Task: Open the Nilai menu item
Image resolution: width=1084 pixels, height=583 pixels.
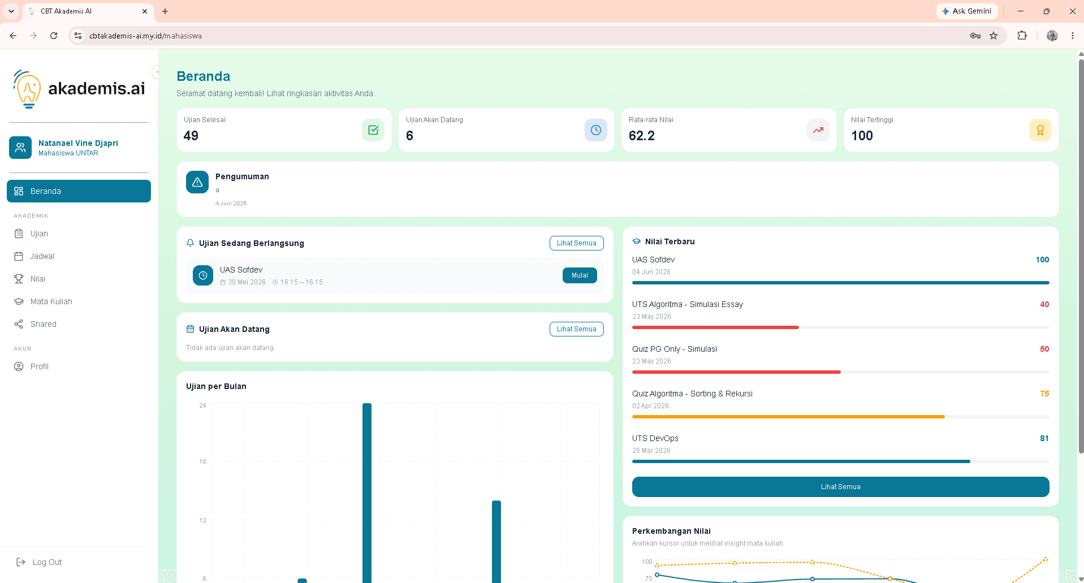Action: [x=79, y=279]
